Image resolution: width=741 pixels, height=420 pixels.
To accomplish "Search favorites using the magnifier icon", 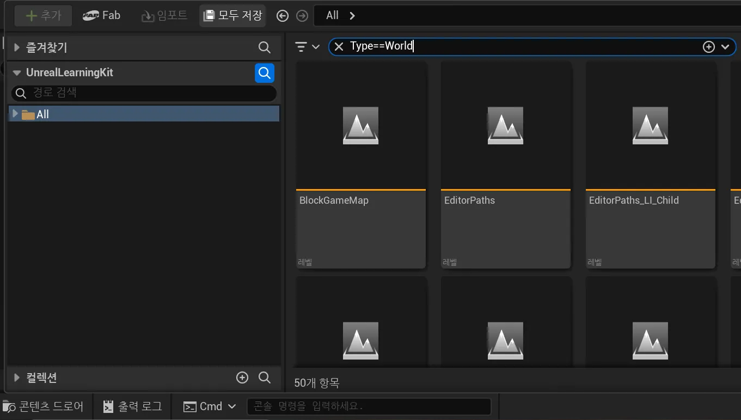I will click(x=265, y=48).
